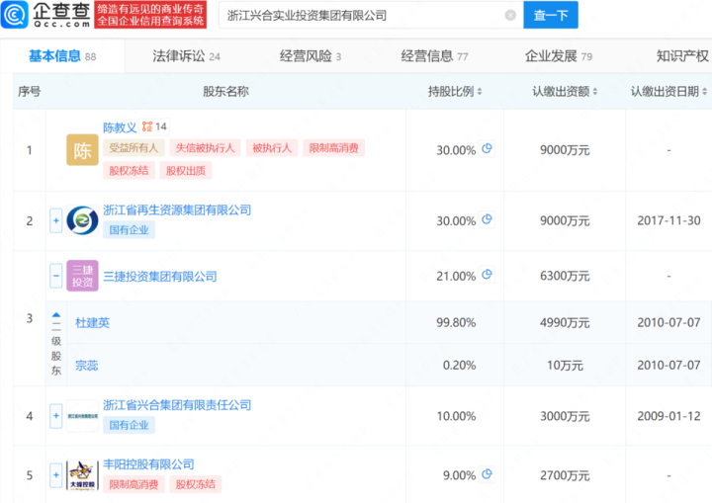
Task: Open 浙江省再生资源集团有限公司 link
Action: click(x=177, y=210)
